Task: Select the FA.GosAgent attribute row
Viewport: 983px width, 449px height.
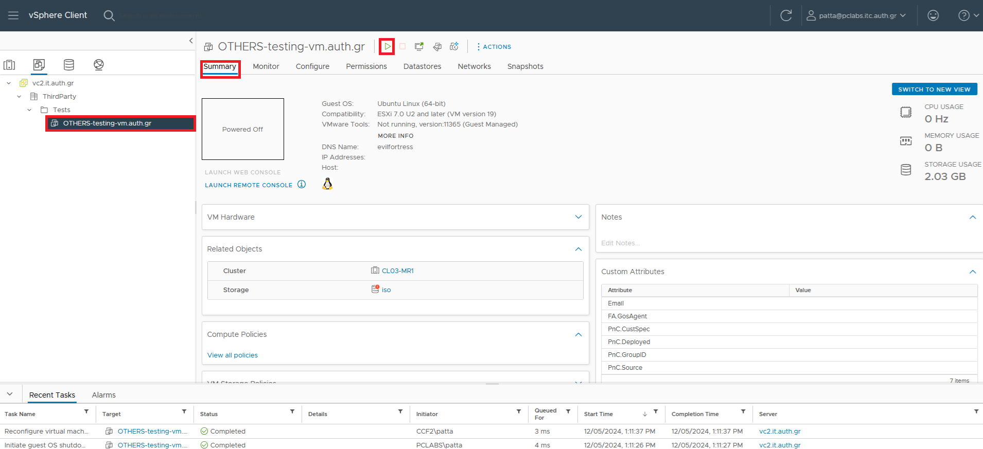Action: point(789,316)
